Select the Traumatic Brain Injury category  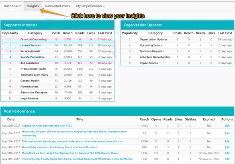(x=34, y=75)
